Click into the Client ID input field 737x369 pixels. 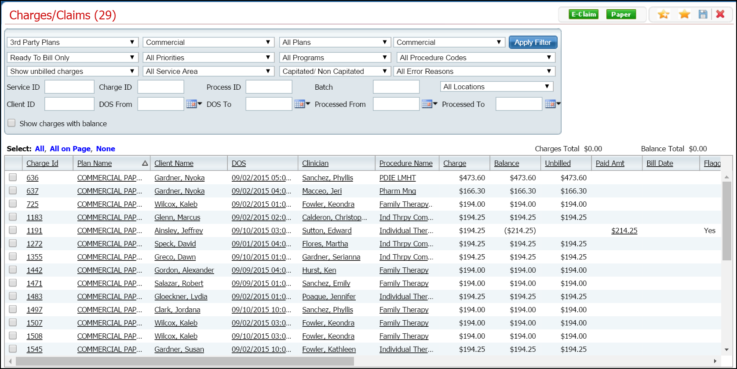69,104
